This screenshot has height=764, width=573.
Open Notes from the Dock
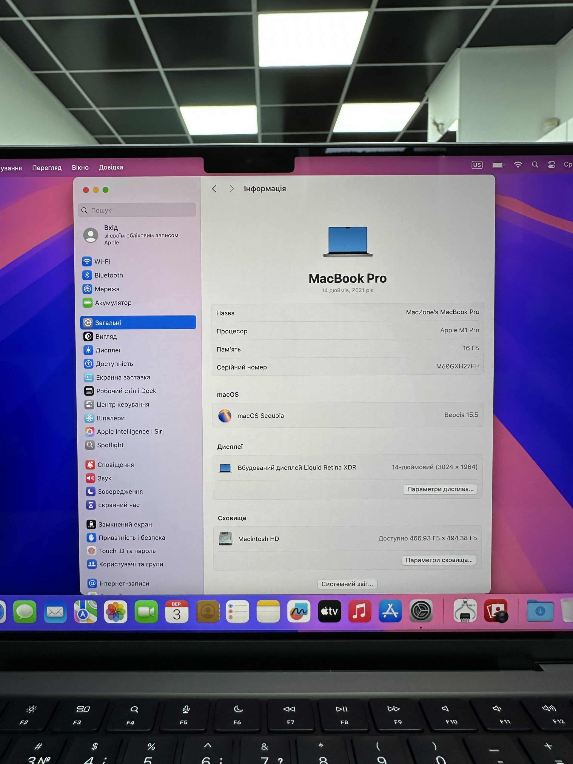pos(268,612)
